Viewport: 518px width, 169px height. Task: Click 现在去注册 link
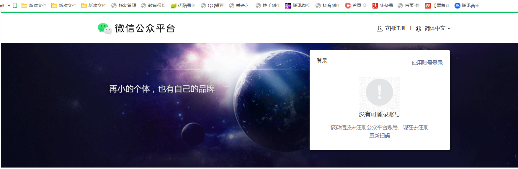[416, 127]
